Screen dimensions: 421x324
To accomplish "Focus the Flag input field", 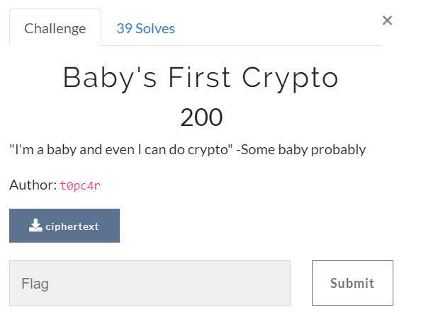I will tap(150, 283).
